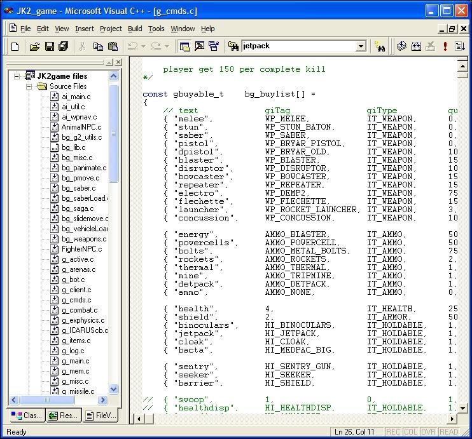Screen dimensions: 472x439
Task: Save the current file with floppy icon
Action: click(49, 46)
